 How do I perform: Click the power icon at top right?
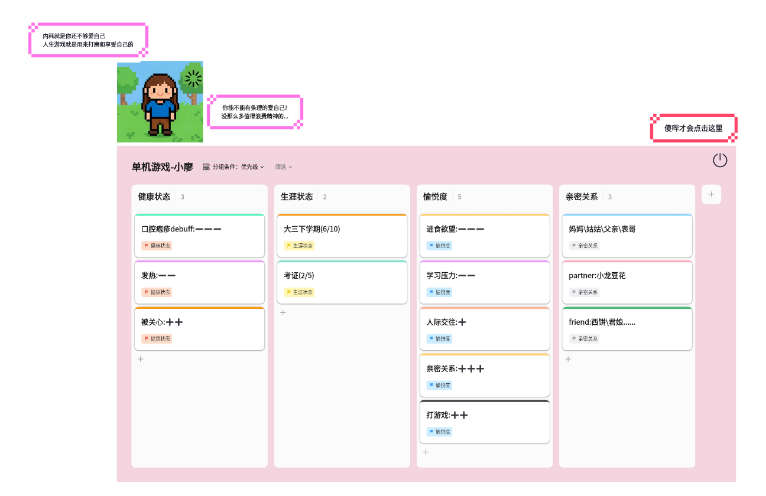tap(720, 159)
